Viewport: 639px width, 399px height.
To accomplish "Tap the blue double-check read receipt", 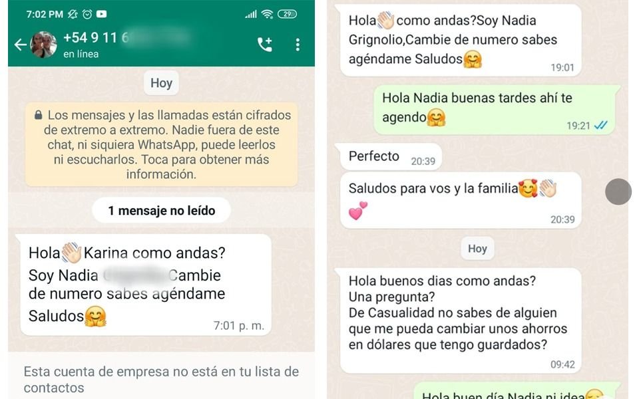I will (600, 126).
